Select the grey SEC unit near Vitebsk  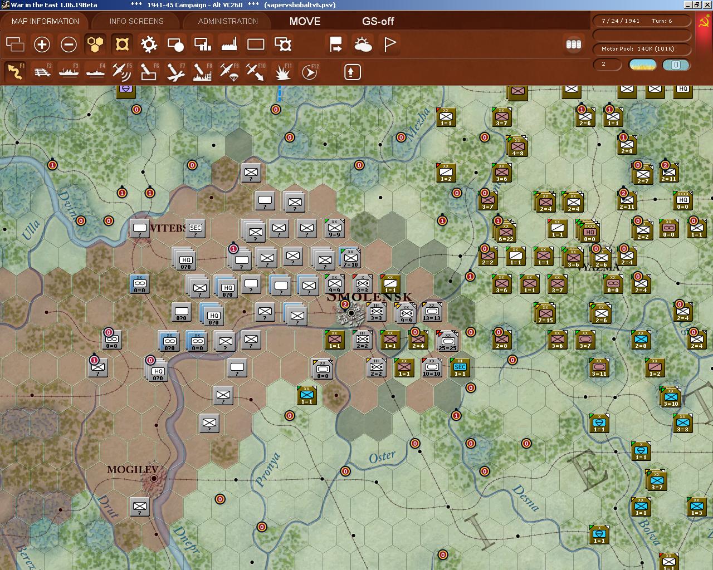pos(195,228)
